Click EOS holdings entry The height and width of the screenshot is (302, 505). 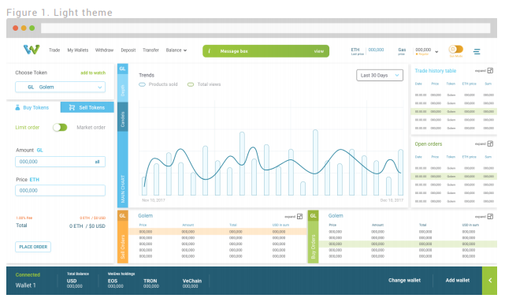pyautogui.click(x=116, y=283)
